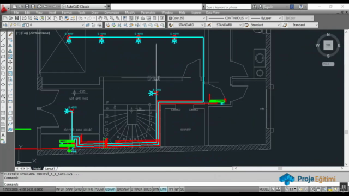
Task: Open the Dimension menu
Action: click(x=112, y=13)
